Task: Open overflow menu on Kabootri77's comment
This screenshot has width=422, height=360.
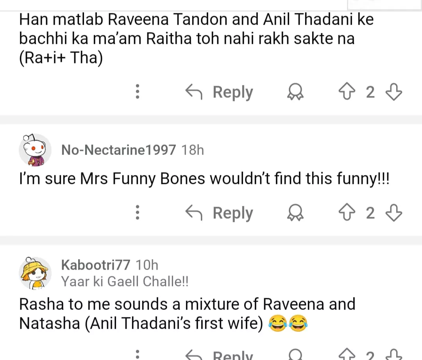Action: [137, 355]
